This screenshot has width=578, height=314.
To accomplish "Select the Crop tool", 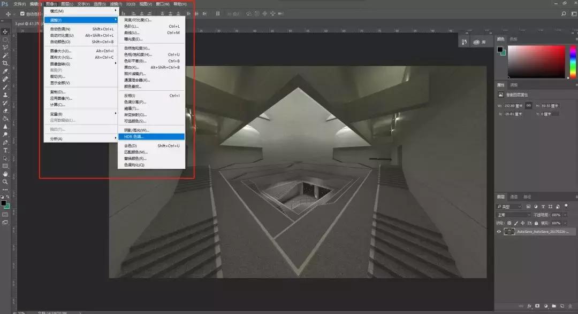I will tap(5, 63).
